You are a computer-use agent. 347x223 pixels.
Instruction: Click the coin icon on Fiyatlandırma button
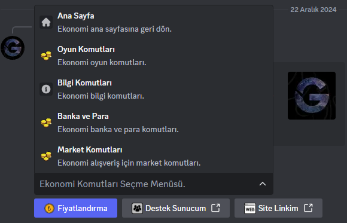click(49, 208)
